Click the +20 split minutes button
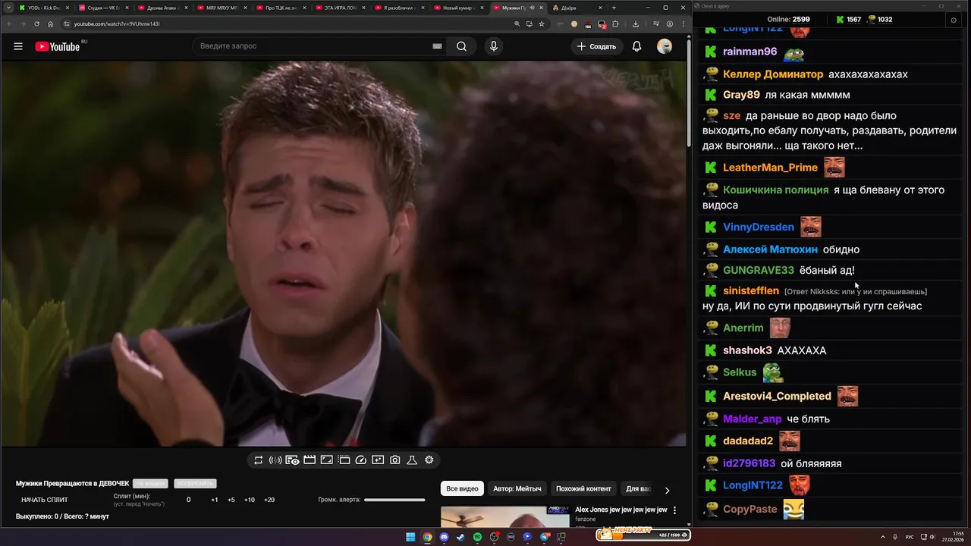971x546 pixels. (x=269, y=500)
